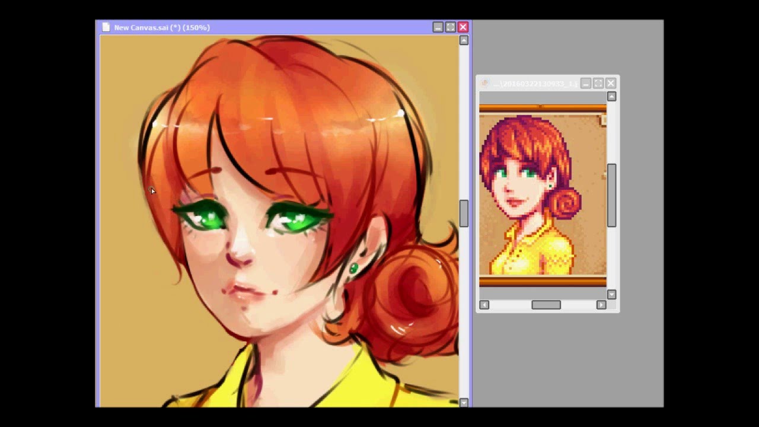This screenshot has height=427, width=759.
Task: Maximize the pixel portrait reference window
Action: click(598, 84)
